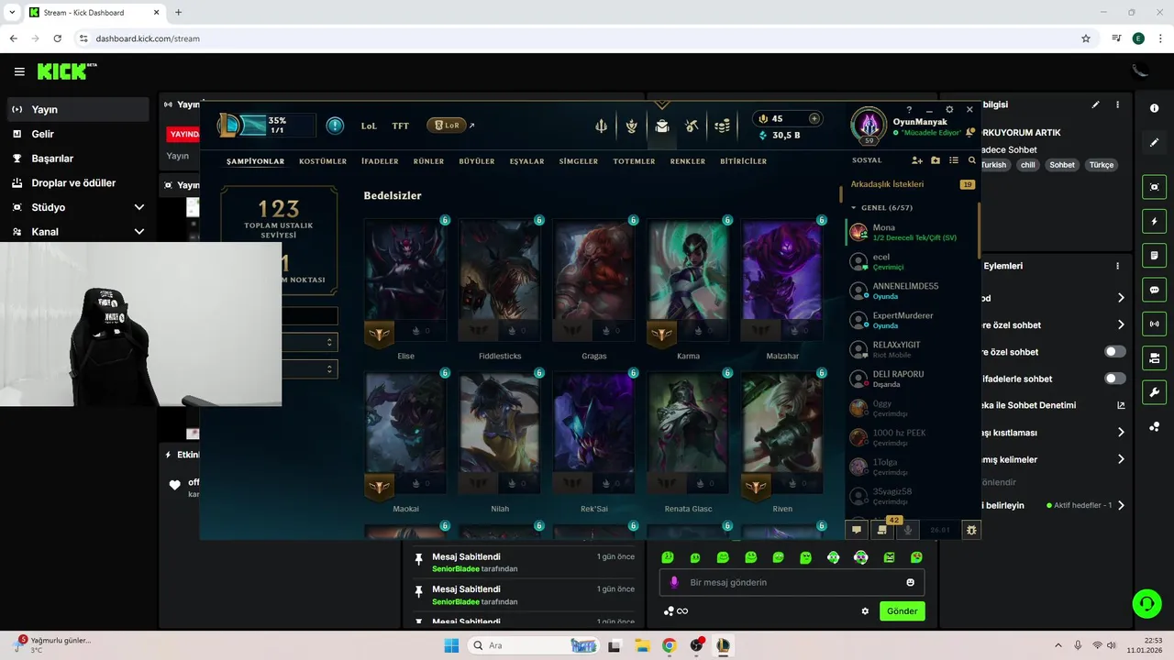Switch to İFADELER tab

tap(380, 161)
